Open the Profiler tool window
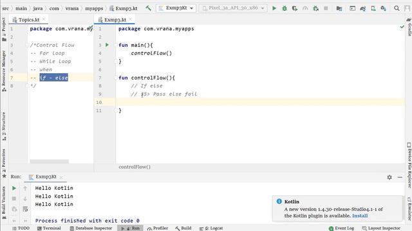Screen dimensions: 412x231 point(157,228)
